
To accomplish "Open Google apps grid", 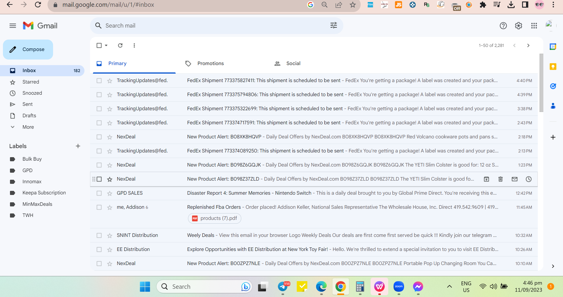I will [x=534, y=26].
